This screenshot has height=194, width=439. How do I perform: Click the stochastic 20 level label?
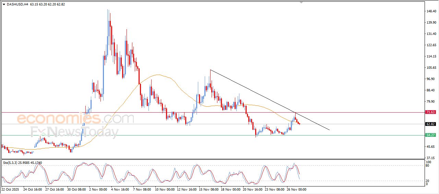point(427,181)
